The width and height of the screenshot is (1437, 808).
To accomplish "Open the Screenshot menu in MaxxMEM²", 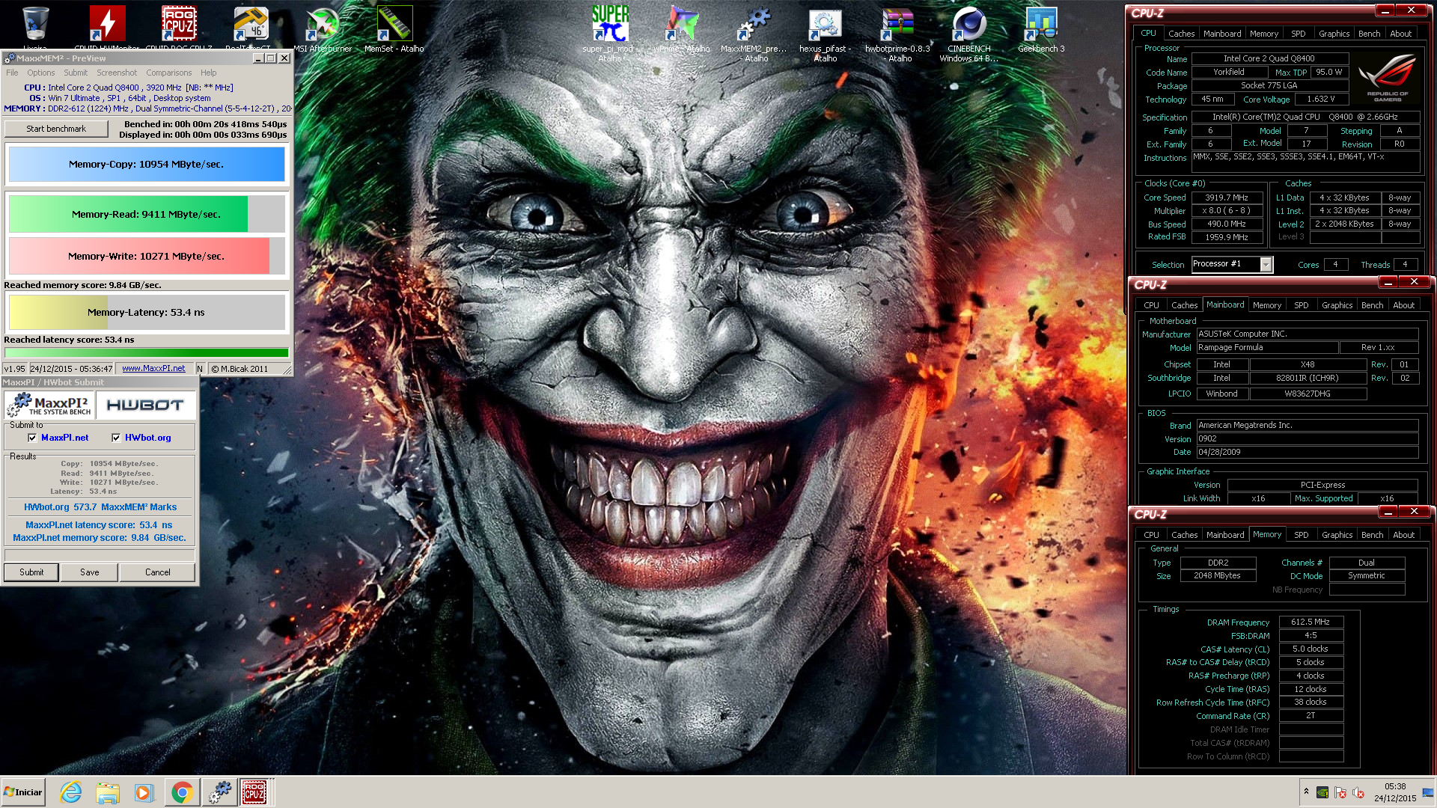I will 117,73.
